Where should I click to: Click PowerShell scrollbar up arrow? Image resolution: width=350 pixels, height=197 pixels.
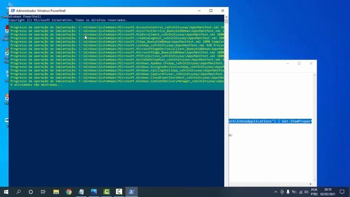[226, 17]
